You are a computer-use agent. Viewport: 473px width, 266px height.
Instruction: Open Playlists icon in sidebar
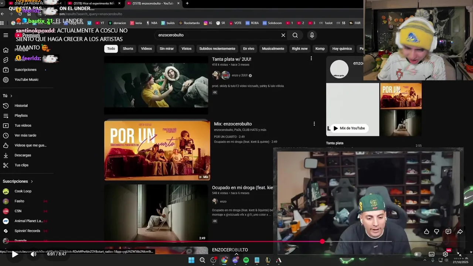(6, 116)
